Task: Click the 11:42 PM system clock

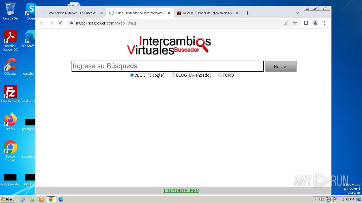Action: pyautogui.click(x=347, y=199)
